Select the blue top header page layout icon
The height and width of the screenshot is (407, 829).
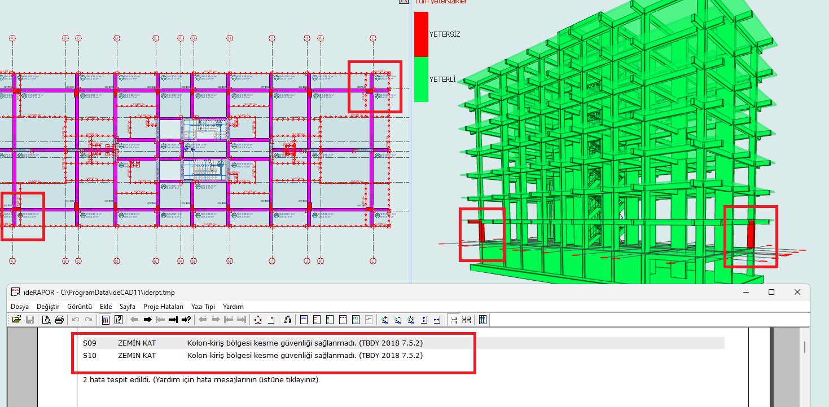[304, 320]
